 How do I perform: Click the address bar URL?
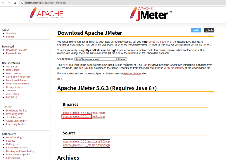45,3
